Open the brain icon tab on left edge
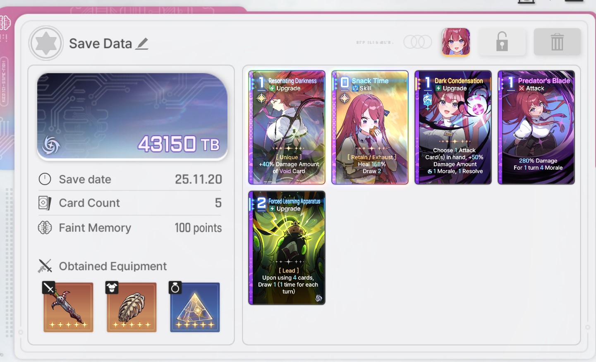The image size is (596, 362). point(5,22)
